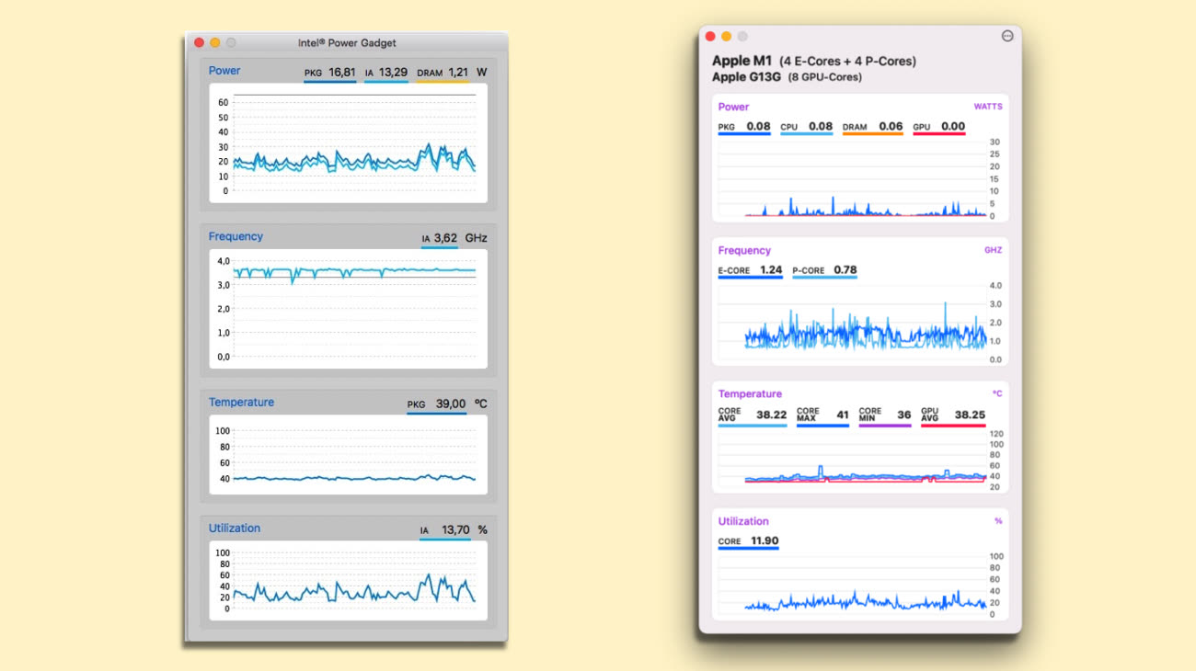Click the (4 E-Cores + 4 P-Cores) label
Screen dimensions: 1196x671
847,62
